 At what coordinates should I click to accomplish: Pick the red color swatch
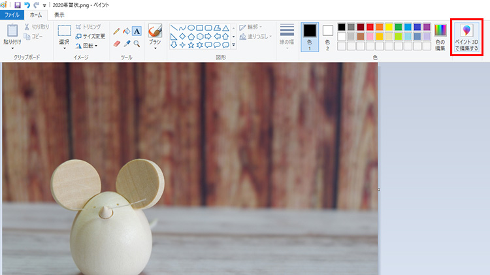[370, 27]
